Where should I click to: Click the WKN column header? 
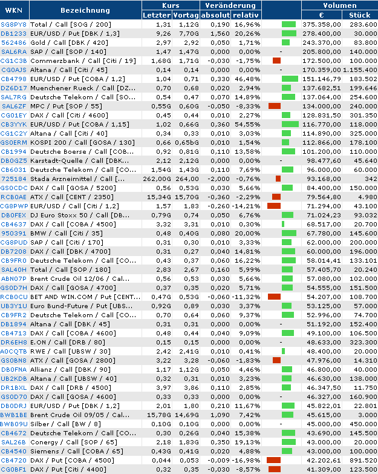pos(14,10)
